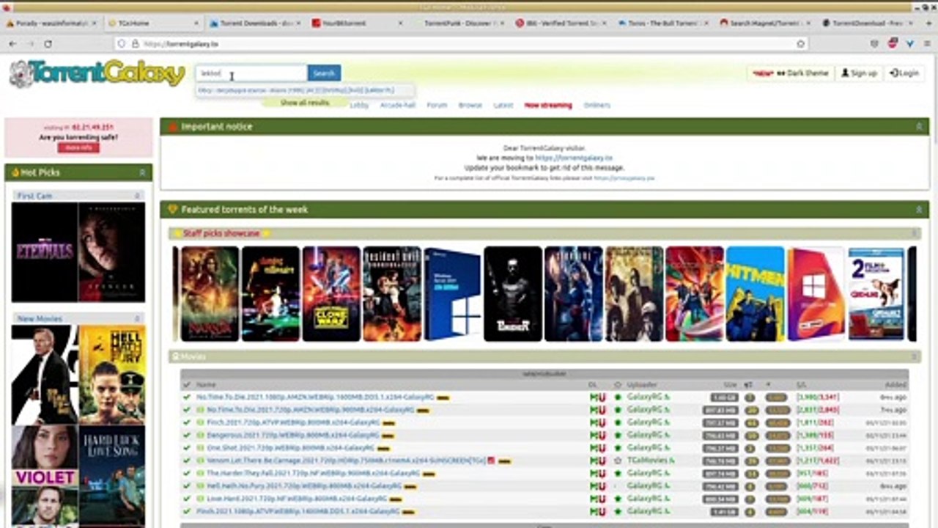Open the Eternals poster in First Cam
The image size is (938, 528).
[x=45, y=252]
